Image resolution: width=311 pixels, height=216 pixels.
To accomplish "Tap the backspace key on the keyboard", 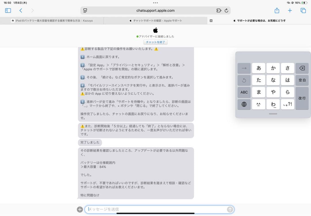I will 302,68.
